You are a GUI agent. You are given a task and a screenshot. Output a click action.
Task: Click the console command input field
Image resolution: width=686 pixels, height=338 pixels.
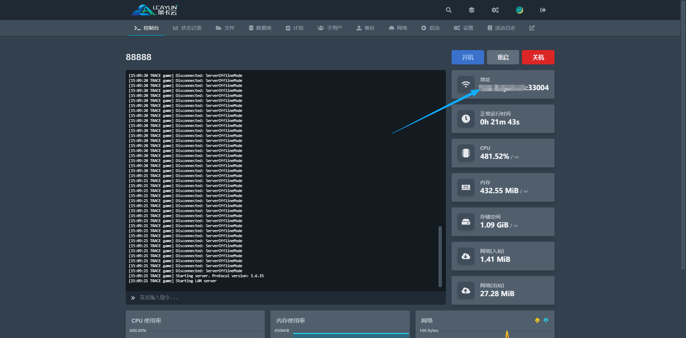(x=286, y=298)
